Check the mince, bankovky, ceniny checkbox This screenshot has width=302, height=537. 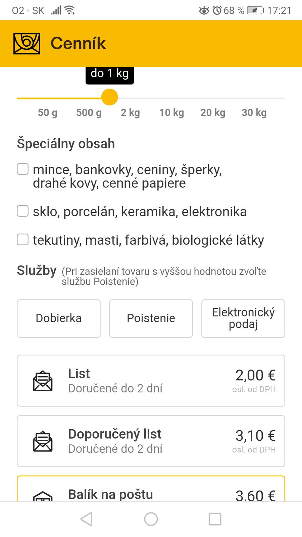(x=23, y=169)
